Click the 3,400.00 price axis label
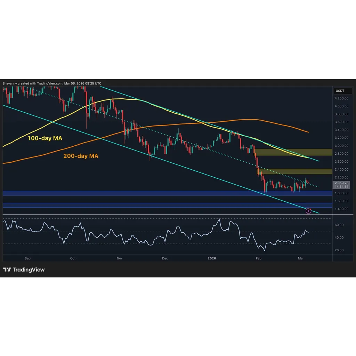This screenshot has width=356, height=356. click(341, 130)
